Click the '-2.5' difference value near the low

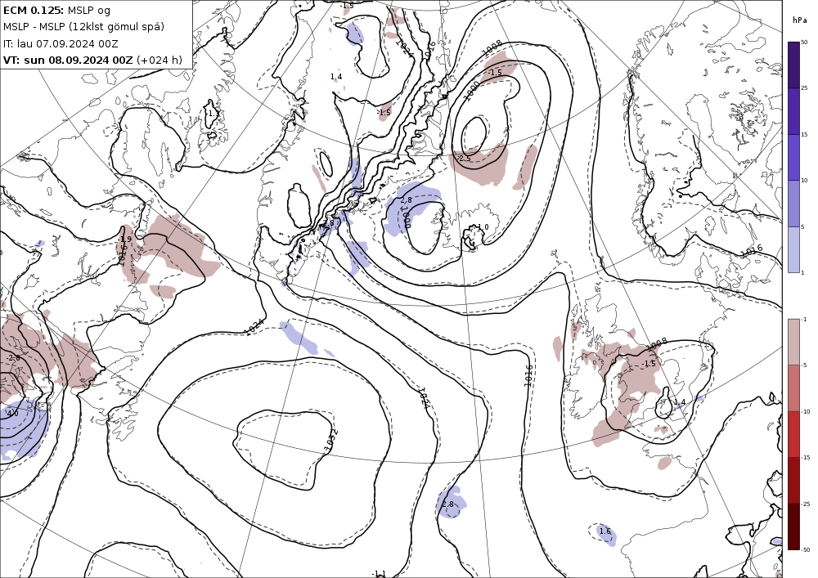coord(463,158)
